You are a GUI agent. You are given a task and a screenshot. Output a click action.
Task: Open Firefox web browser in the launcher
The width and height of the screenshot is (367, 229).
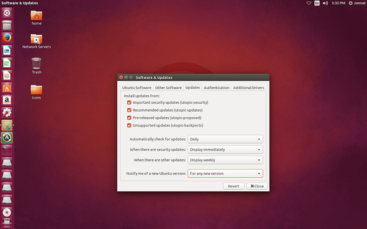(x=7, y=38)
